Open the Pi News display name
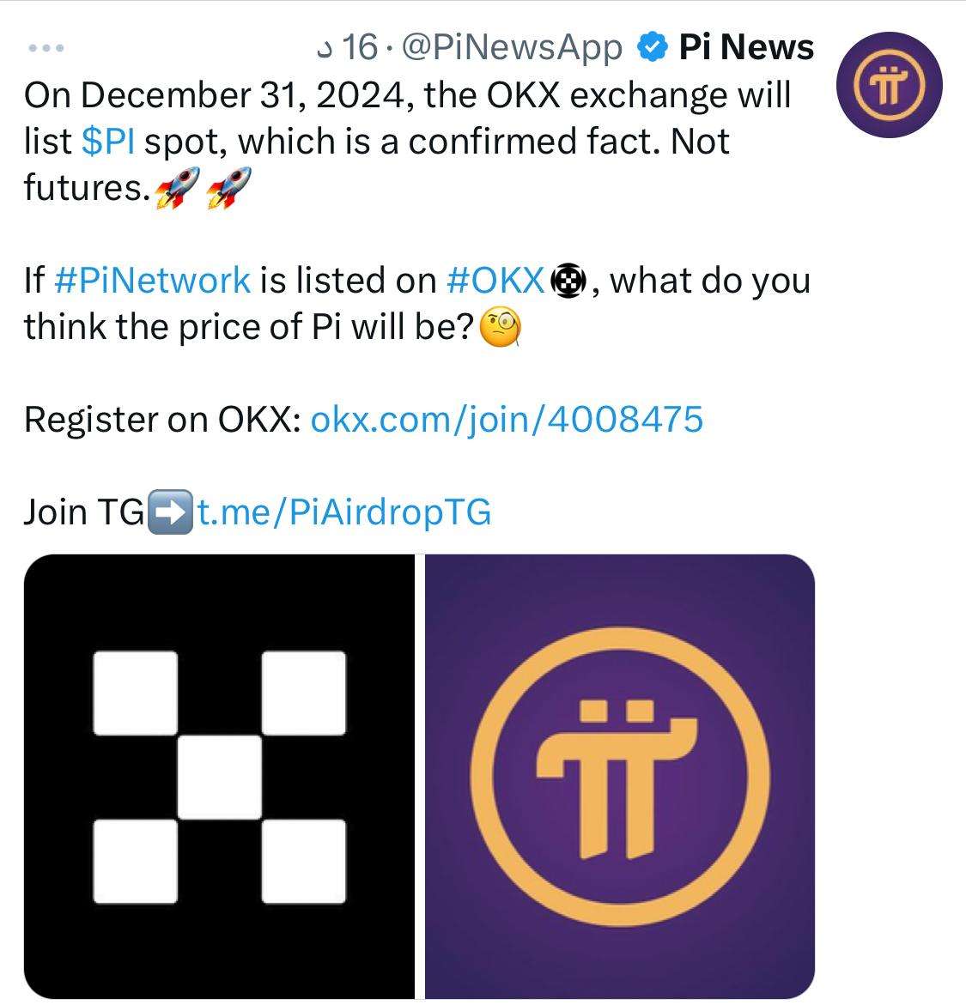 [745, 47]
